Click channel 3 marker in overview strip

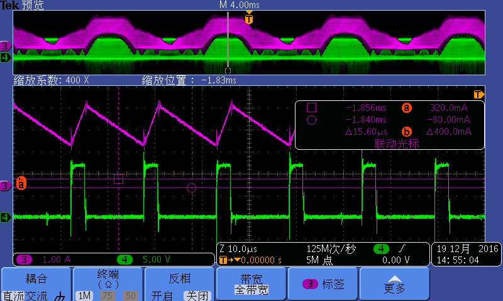[6, 46]
